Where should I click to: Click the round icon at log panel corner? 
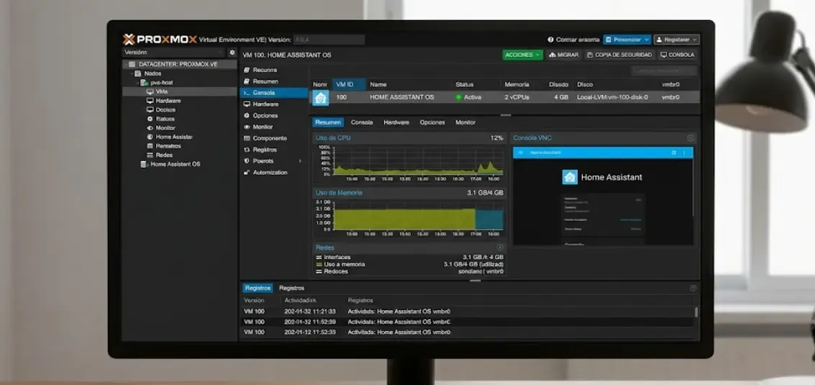pos(693,288)
